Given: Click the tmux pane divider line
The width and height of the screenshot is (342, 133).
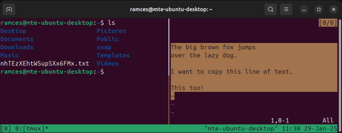Looking at the screenshot, I should pos(169,71).
